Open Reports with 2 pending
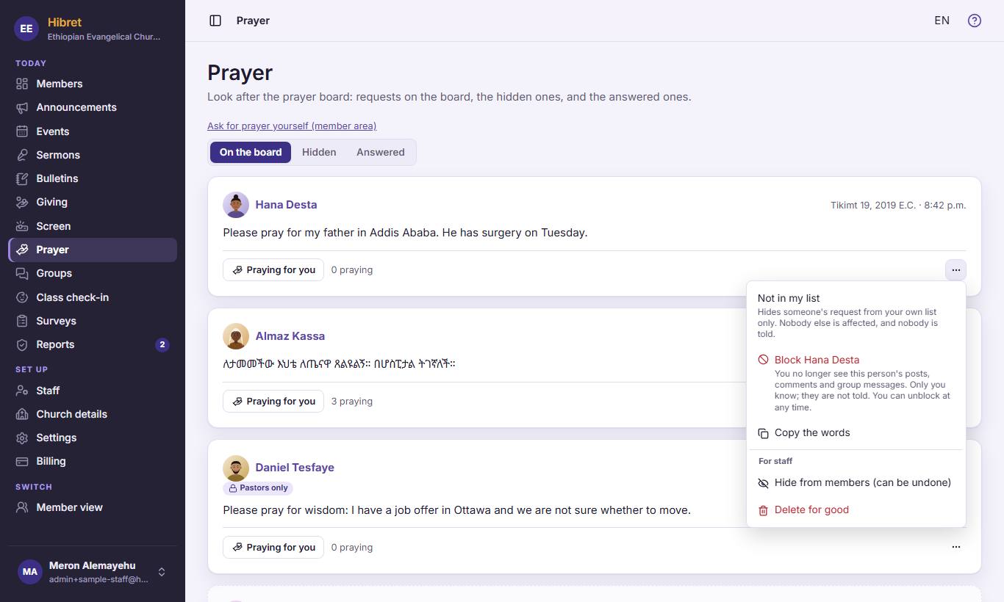Image resolution: width=1004 pixels, height=602 pixels. (x=93, y=344)
